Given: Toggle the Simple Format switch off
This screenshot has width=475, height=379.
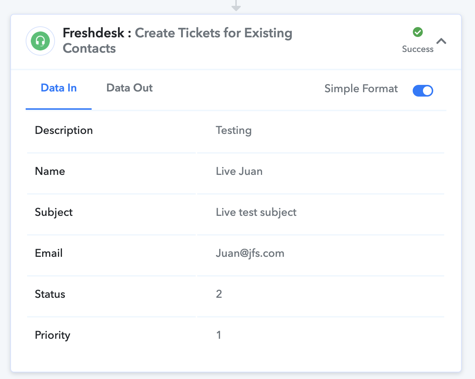Looking at the screenshot, I should pyautogui.click(x=423, y=90).
